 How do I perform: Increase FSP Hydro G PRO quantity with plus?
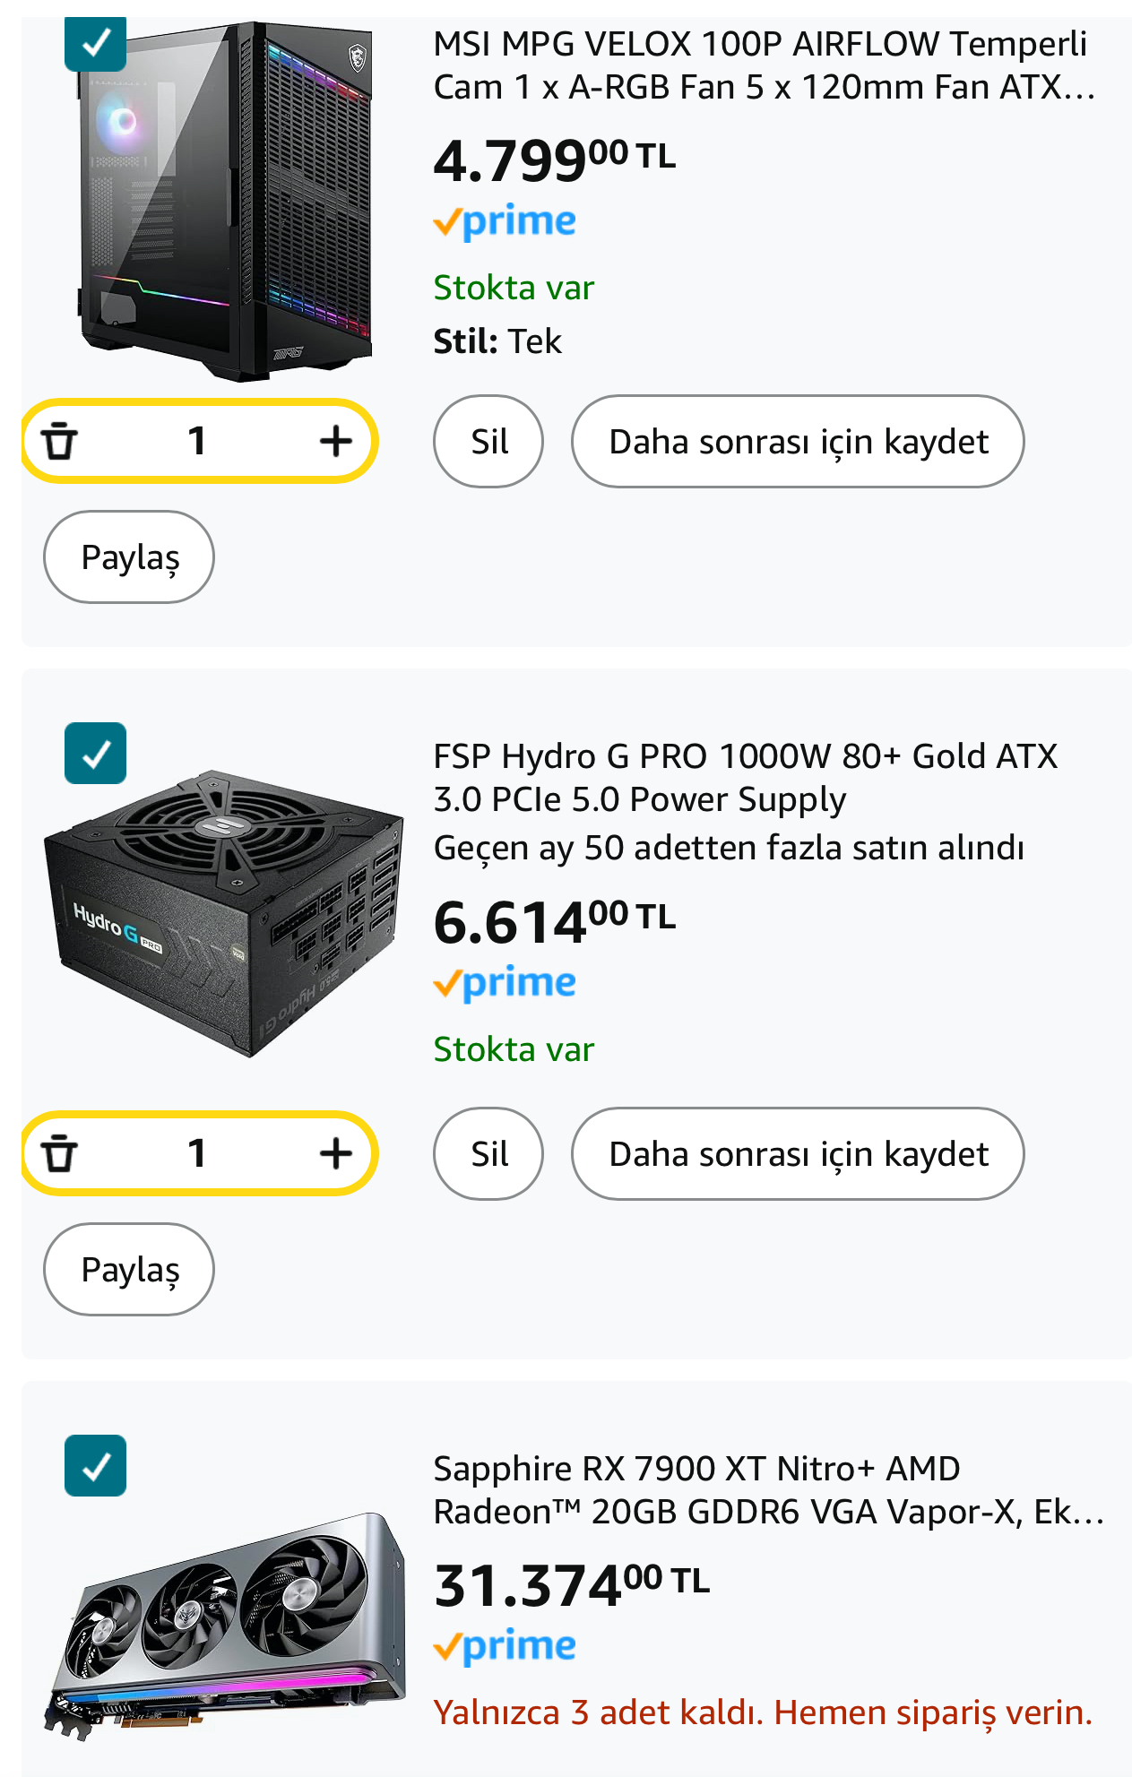(x=336, y=1153)
